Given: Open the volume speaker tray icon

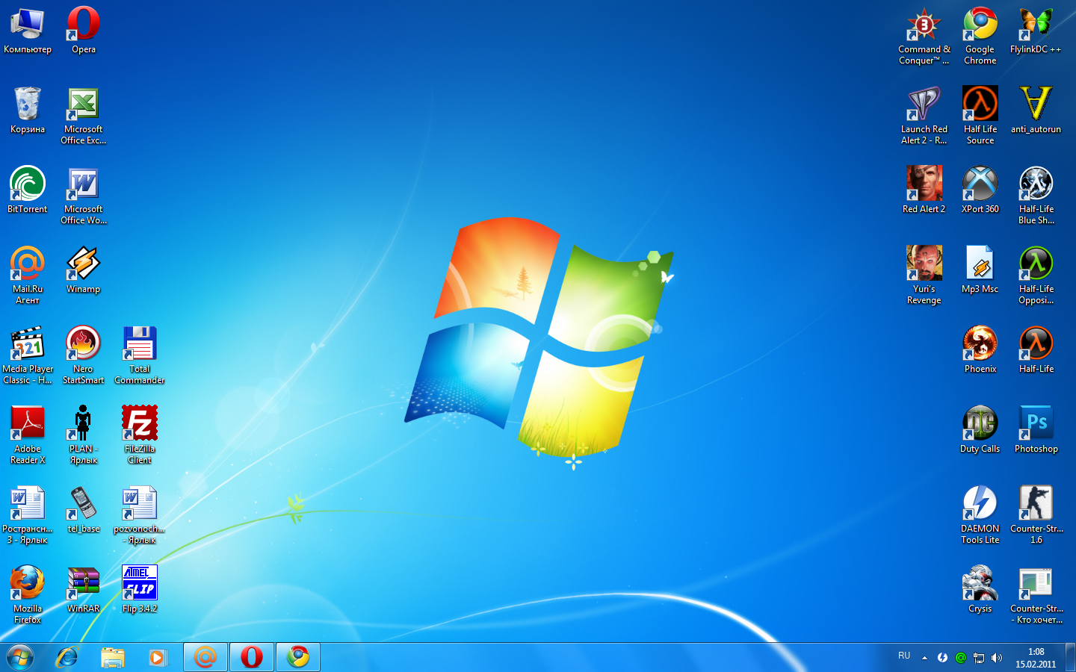Looking at the screenshot, I should pos(997,658).
